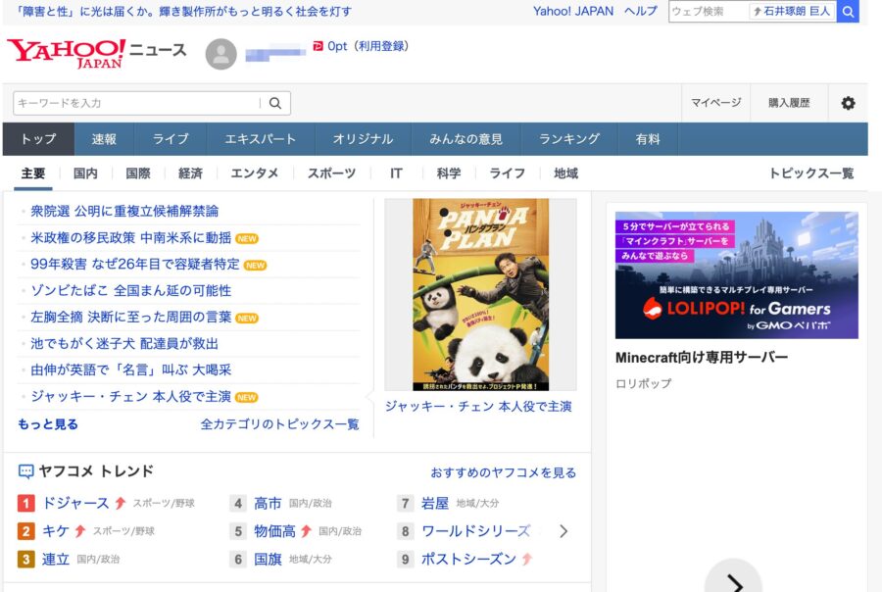This screenshot has height=592, width=882.
Task: Open the settings gear icon
Action: click(848, 102)
